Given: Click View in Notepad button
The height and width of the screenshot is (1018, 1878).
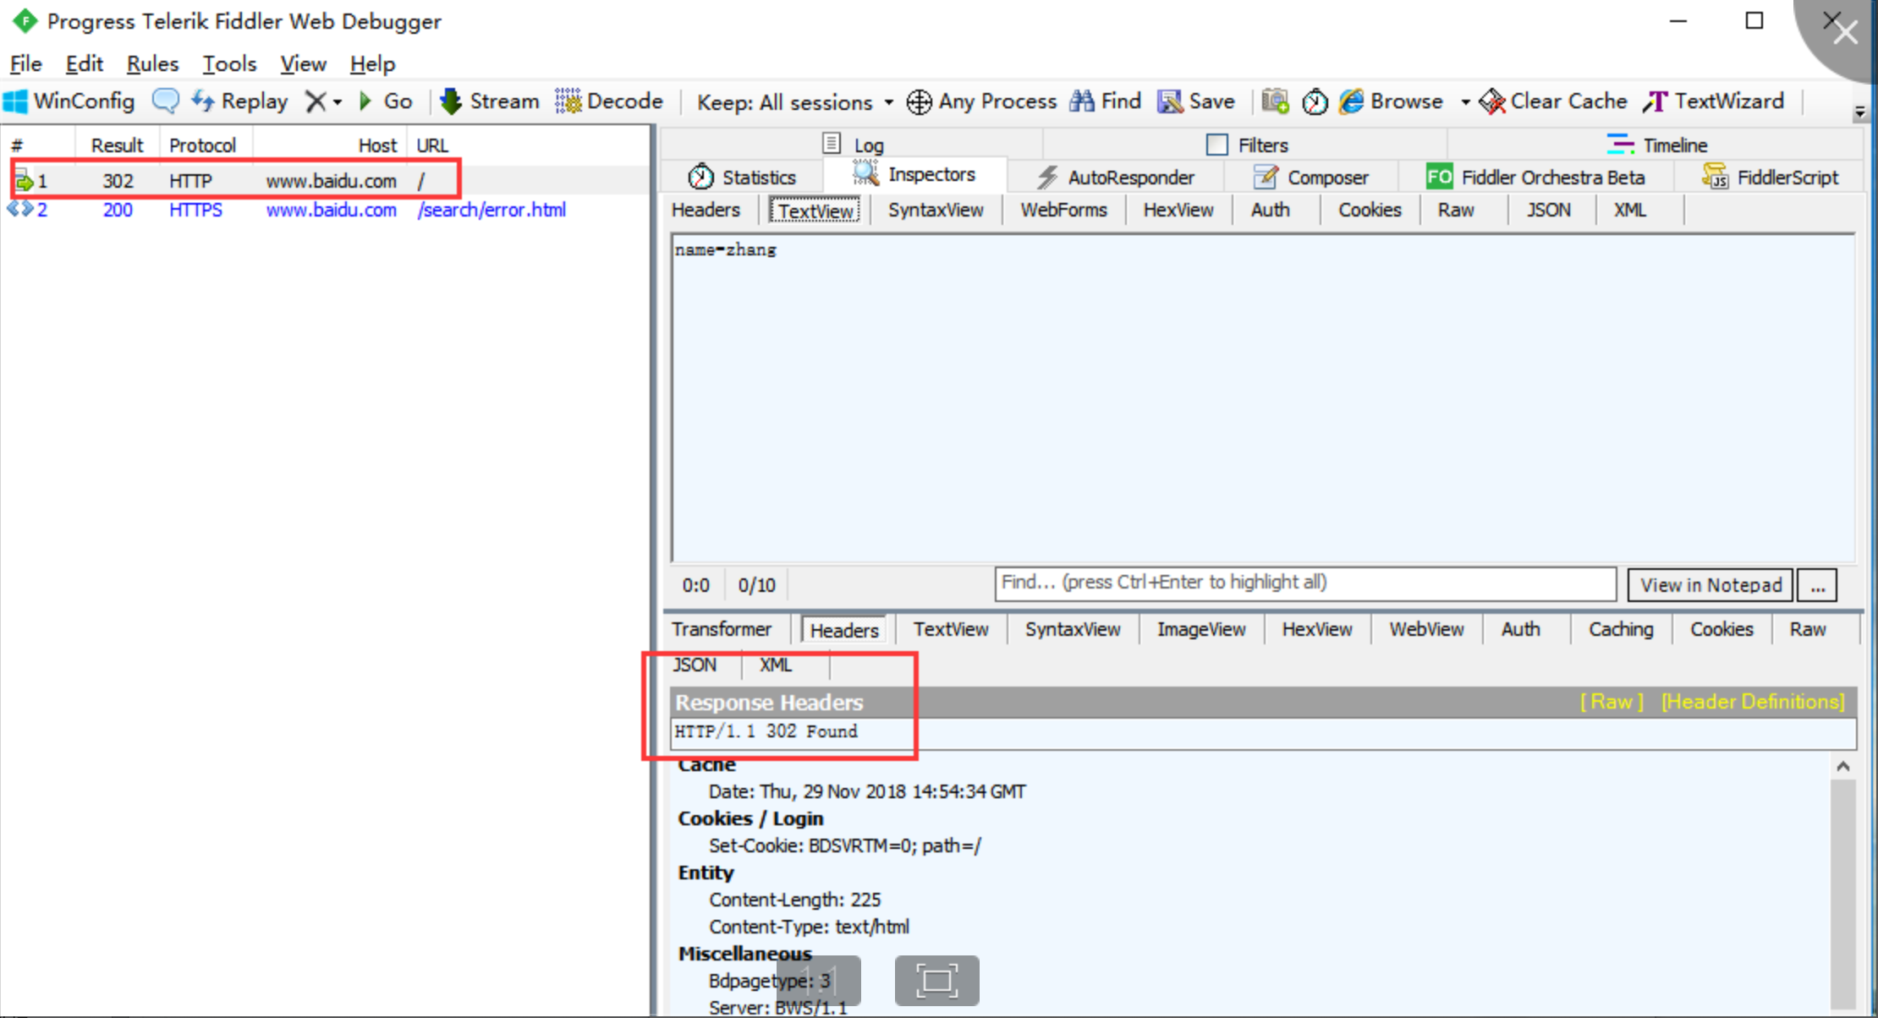Looking at the screenshot, I should pyautogui.click(x=1711, y=585).
